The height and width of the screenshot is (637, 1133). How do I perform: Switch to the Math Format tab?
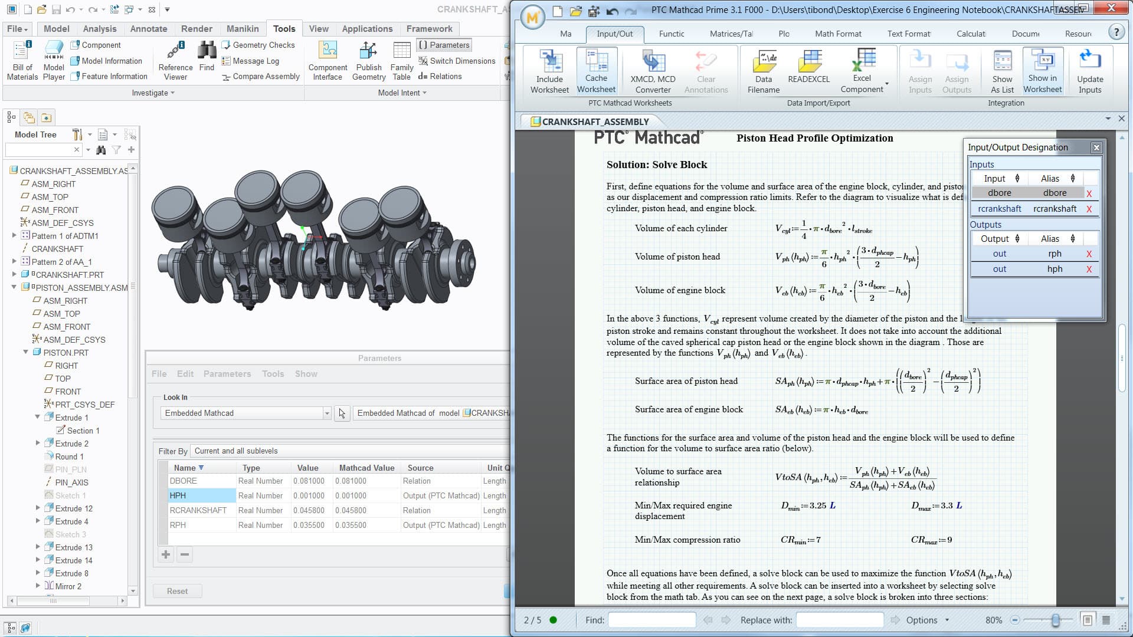click(837, 34)
